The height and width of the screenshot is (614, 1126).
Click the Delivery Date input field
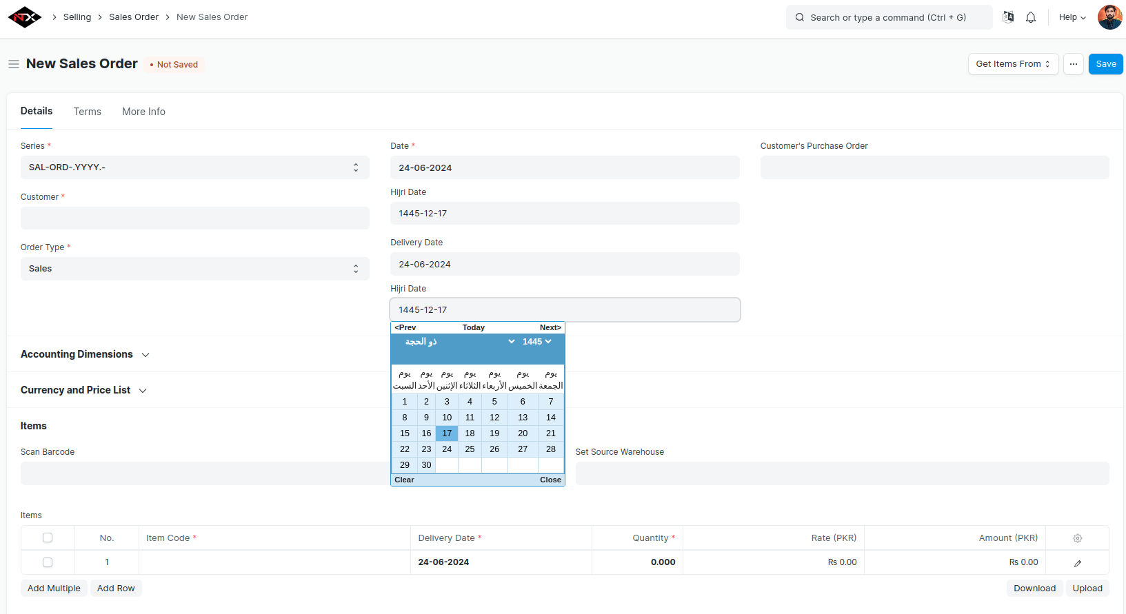tap(565, 265)
